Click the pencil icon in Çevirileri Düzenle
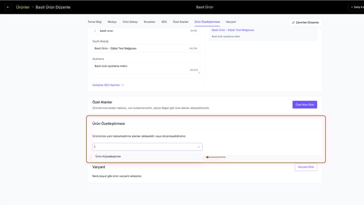The width and height of the screenshot is (364, 205). point(293,23)
